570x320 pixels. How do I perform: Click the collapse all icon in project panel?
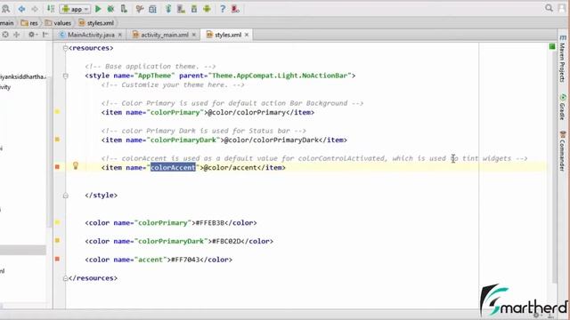tap(17, 35)
